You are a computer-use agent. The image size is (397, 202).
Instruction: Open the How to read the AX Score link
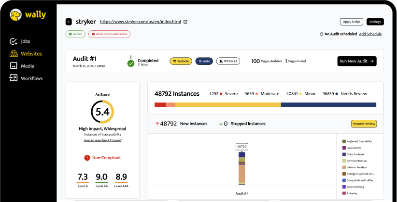(102, 140)
